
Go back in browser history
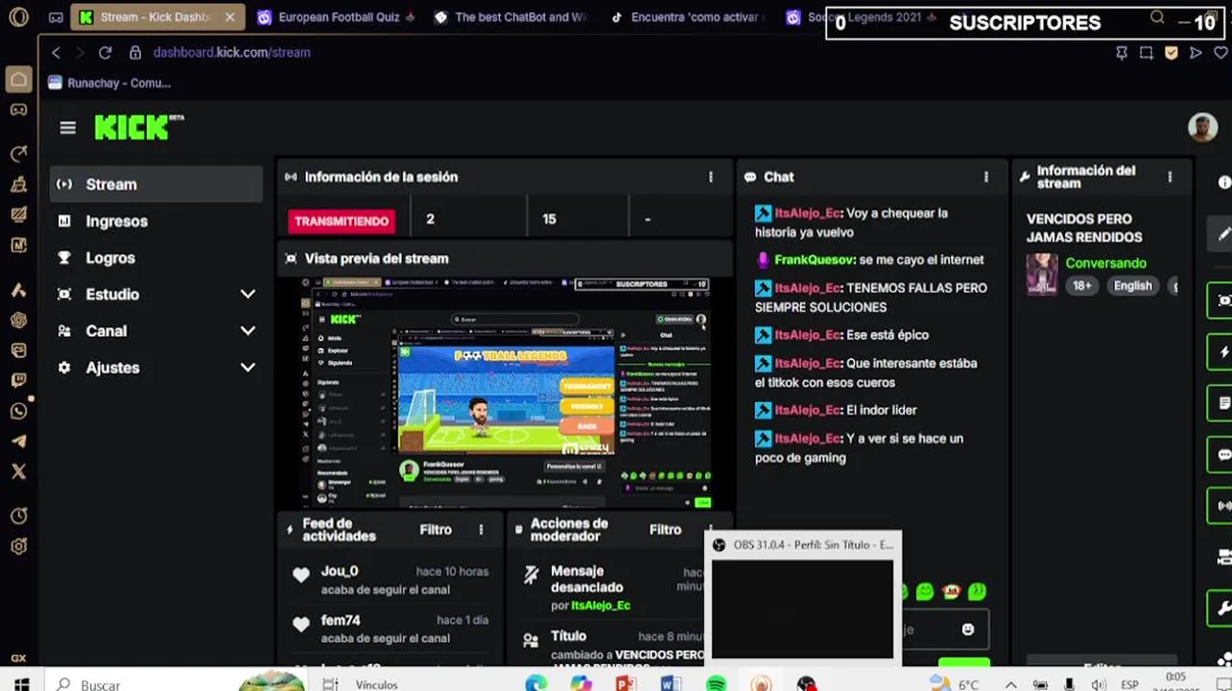pos(57,53)
